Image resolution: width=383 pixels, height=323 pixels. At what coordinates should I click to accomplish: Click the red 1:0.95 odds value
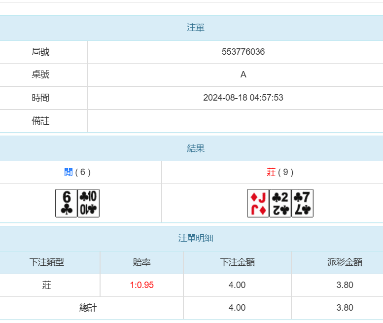pos(142,285)
